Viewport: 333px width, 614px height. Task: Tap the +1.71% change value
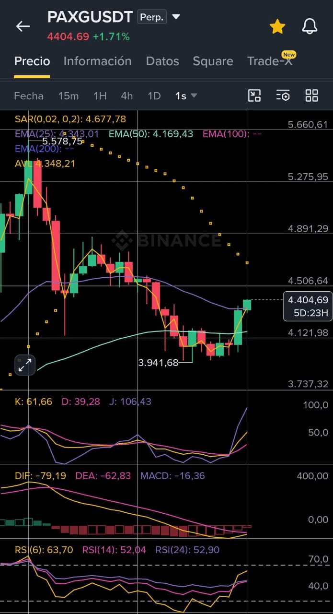(x=111, y=36)
